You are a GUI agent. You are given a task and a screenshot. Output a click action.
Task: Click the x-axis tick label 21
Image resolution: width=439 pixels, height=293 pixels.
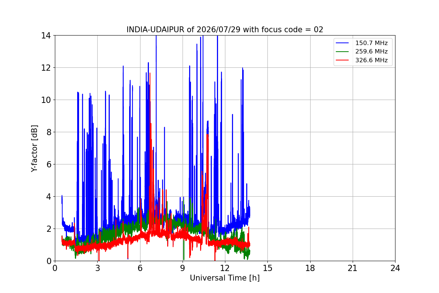[353, 268]
